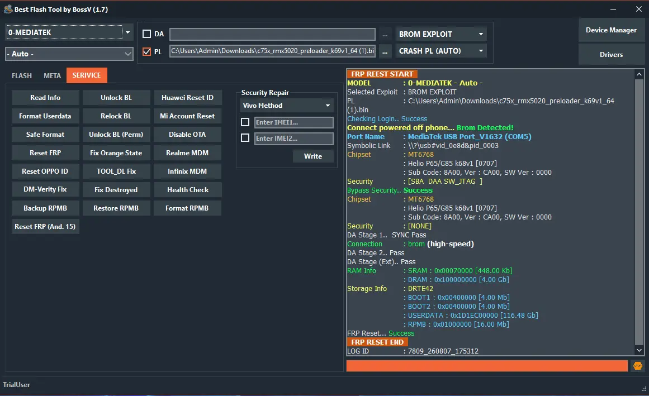Screen dimensions: 649x396
Task: Click the Infinix MDM button
Action: (187, 171)
